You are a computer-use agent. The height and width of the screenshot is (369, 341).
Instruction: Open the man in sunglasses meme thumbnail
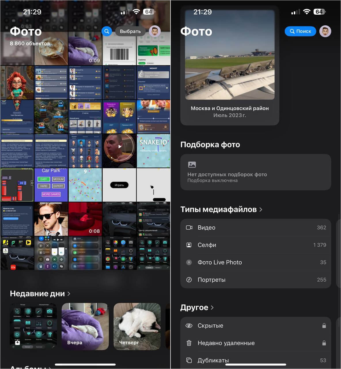pos(51,219)
